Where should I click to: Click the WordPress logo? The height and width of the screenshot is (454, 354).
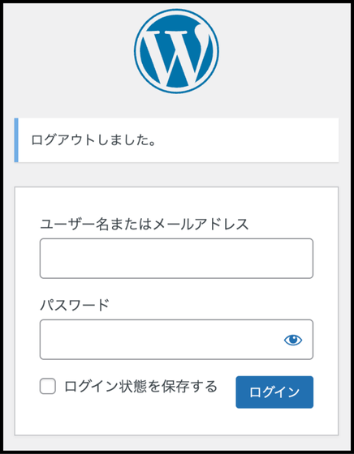click(x=176, y=51)
